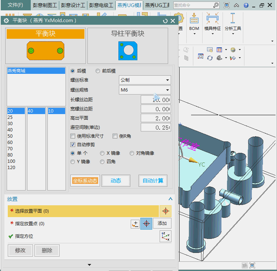Uncheck the 自动修剪 checkbox

coord(73,144)
